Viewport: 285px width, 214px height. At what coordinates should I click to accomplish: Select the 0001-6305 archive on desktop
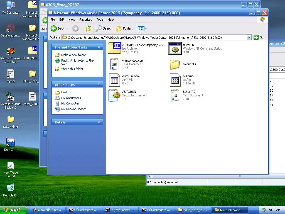[x=31, y=53]
